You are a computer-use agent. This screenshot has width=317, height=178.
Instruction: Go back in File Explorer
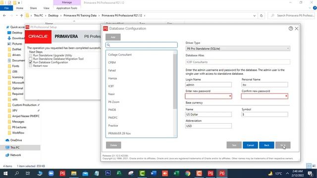coord(4,15)
